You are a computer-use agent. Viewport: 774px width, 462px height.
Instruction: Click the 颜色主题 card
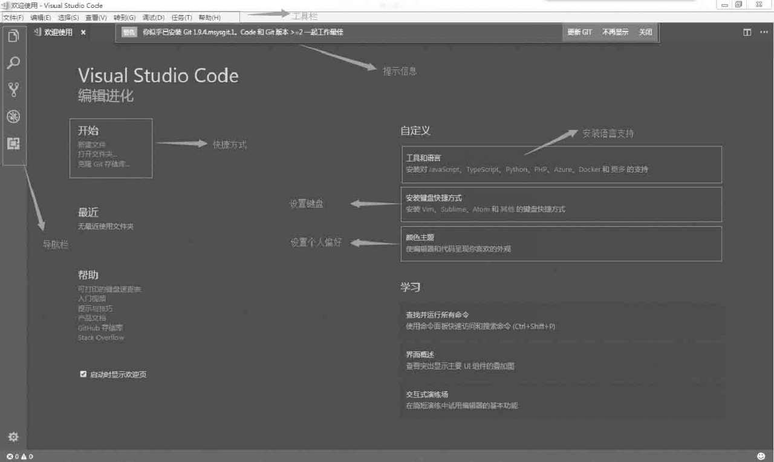pyautogui.click(x=561, y=243)
